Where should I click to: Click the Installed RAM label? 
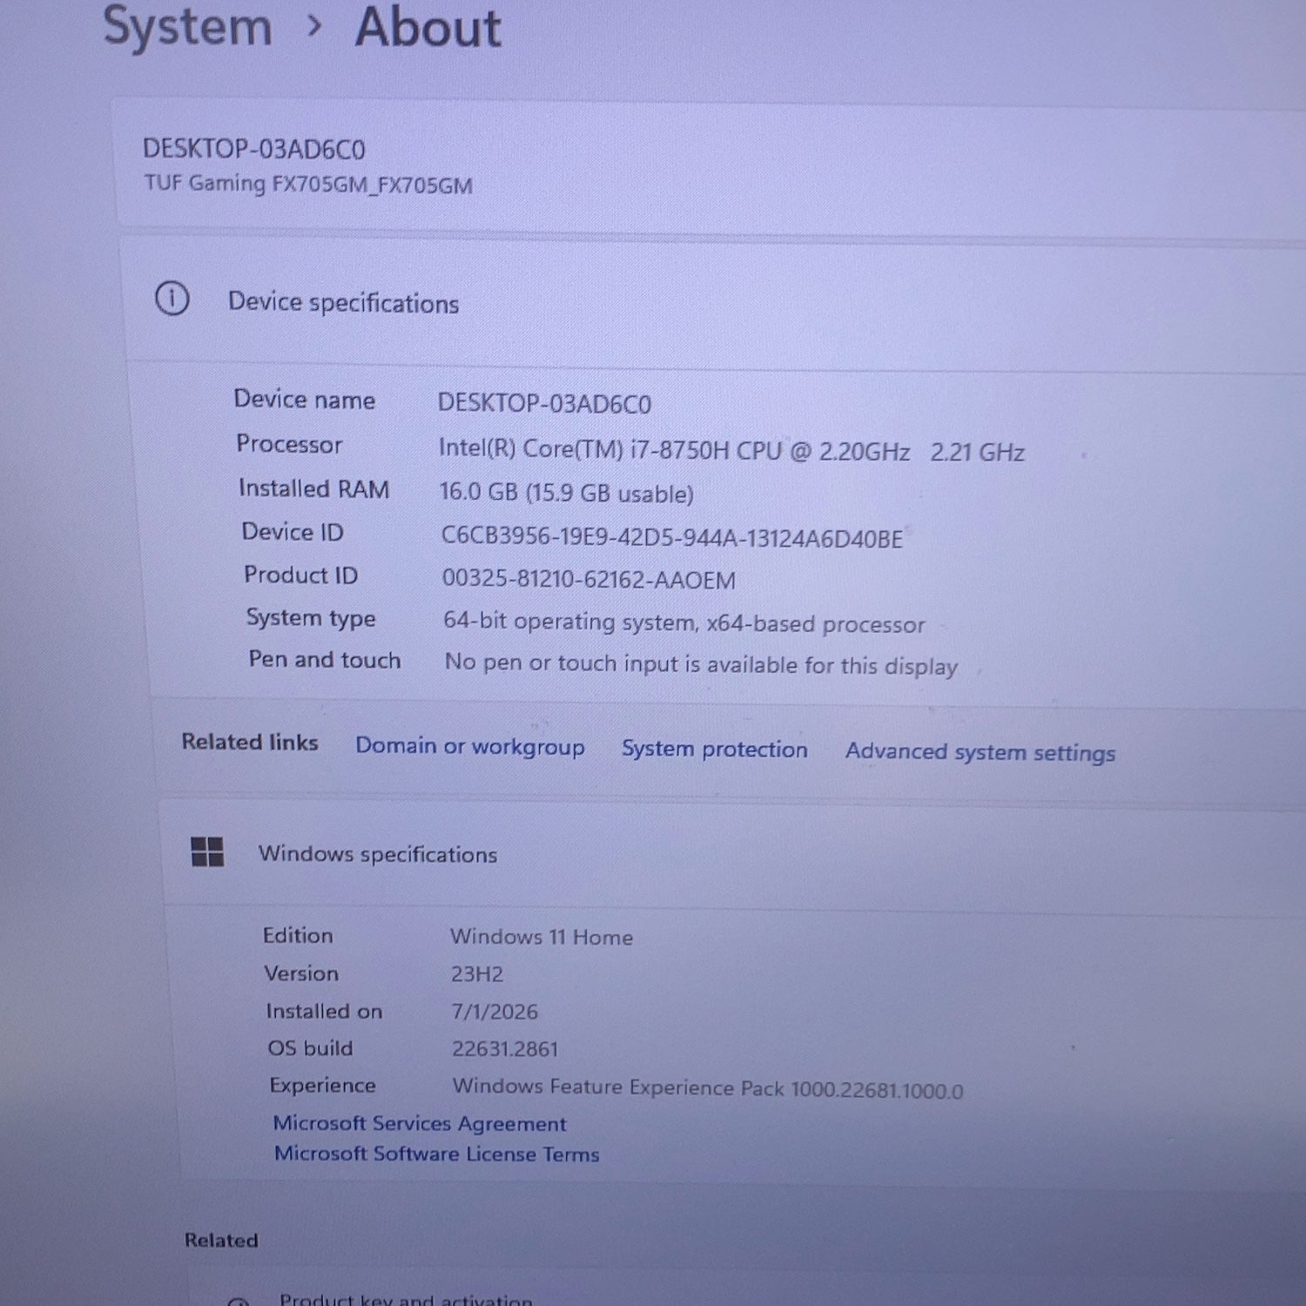[314, 489]
